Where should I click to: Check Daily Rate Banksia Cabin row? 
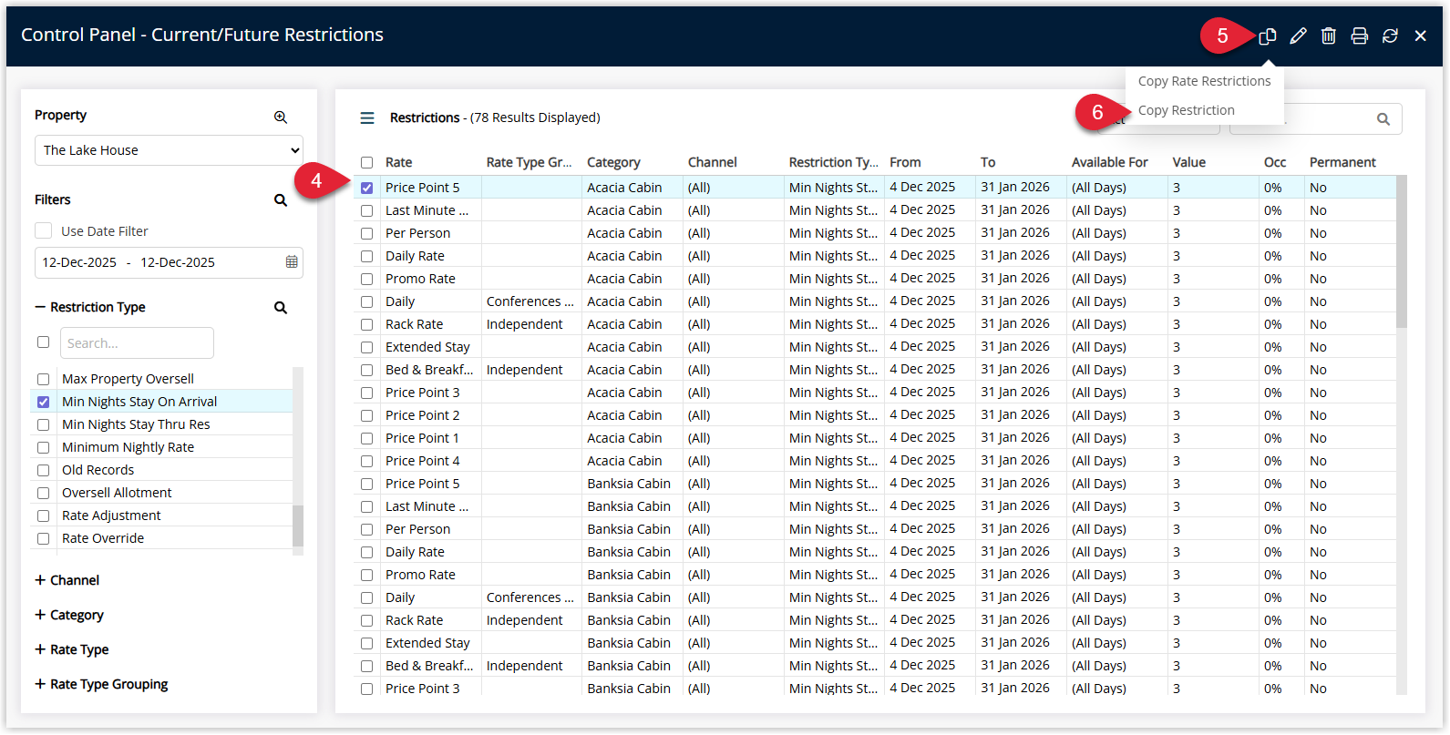pyautogui.click(x=366, y=552)
